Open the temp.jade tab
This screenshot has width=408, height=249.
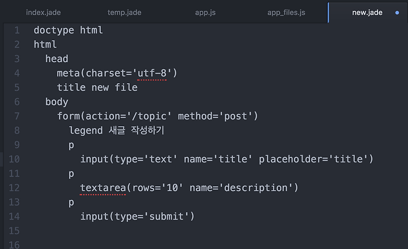point(124,12)
